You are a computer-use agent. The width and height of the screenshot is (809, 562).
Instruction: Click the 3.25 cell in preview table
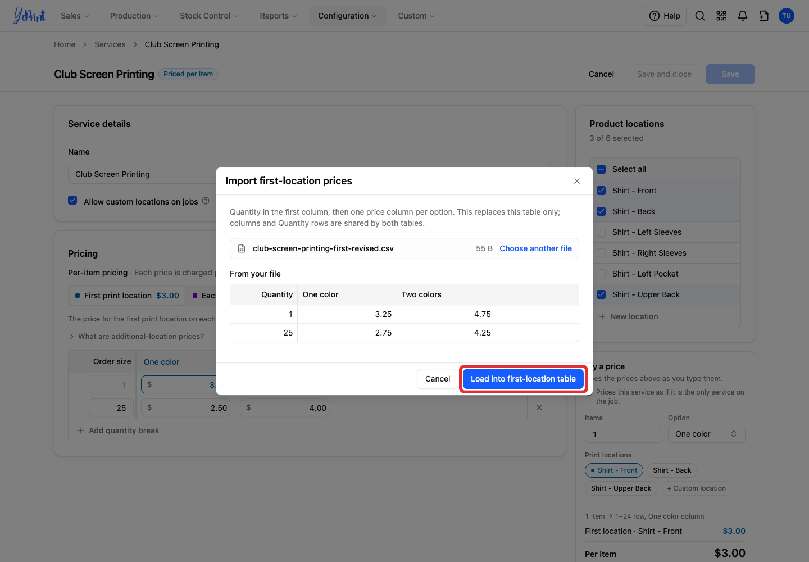tap(347, 314)
